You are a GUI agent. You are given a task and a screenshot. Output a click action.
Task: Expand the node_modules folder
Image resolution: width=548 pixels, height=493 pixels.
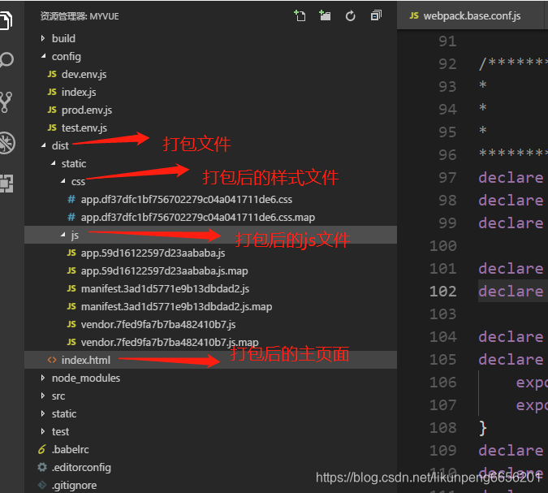pyautogui.click(x=210, y=378)
